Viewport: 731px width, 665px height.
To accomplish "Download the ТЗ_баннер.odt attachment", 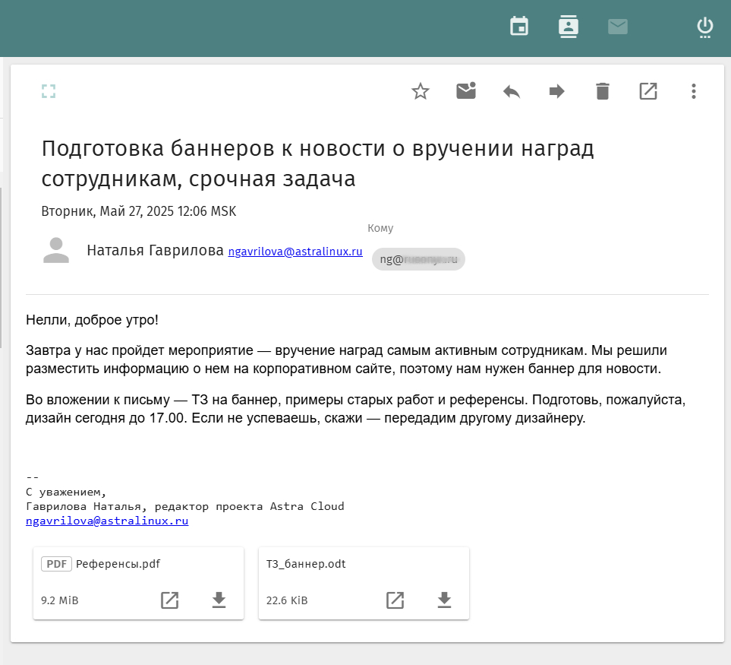I will point(444,600).
